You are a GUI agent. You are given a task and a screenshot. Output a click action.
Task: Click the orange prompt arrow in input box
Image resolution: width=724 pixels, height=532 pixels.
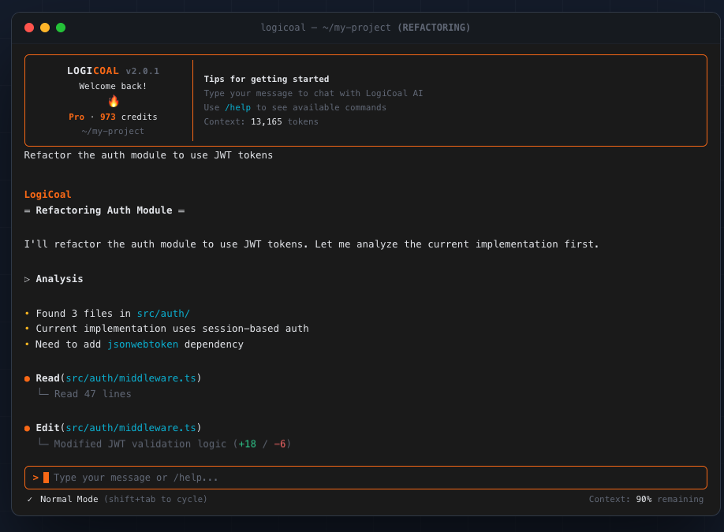click(35, 478)
